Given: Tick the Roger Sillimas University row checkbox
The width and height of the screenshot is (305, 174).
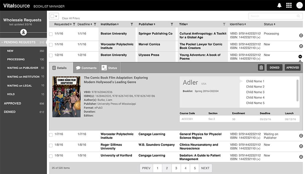Looking at the screenshot, I should click(51, 145).
